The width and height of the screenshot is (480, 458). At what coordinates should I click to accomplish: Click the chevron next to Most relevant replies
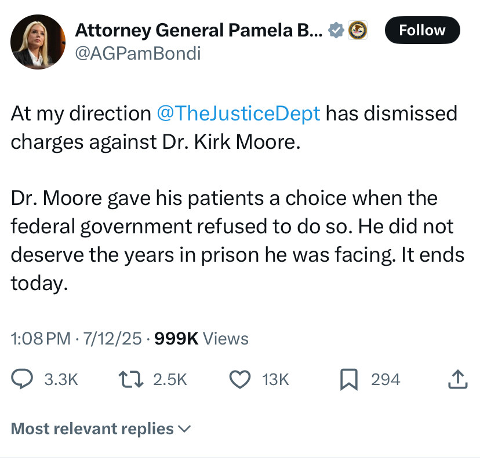point(184,429)
